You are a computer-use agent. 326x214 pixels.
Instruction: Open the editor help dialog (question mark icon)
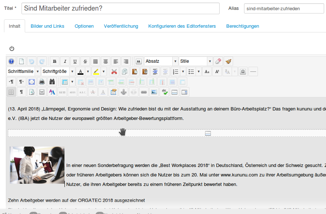pyautogui.click(x=11, y=61)
